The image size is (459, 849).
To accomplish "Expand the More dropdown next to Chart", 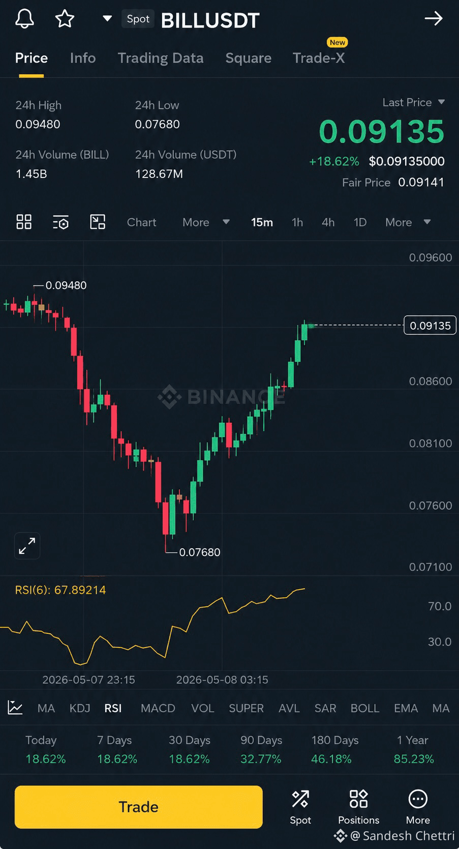I will pos(206,222).
